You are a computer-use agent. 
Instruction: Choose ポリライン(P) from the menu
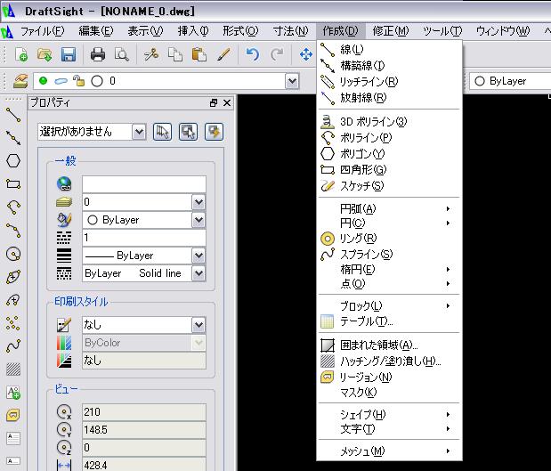coord(389,138)
